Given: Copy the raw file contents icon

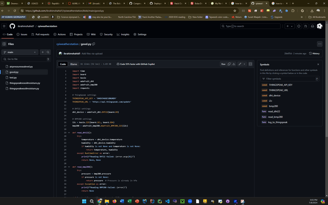Looking at the screenshot, I should click(229, 64).
